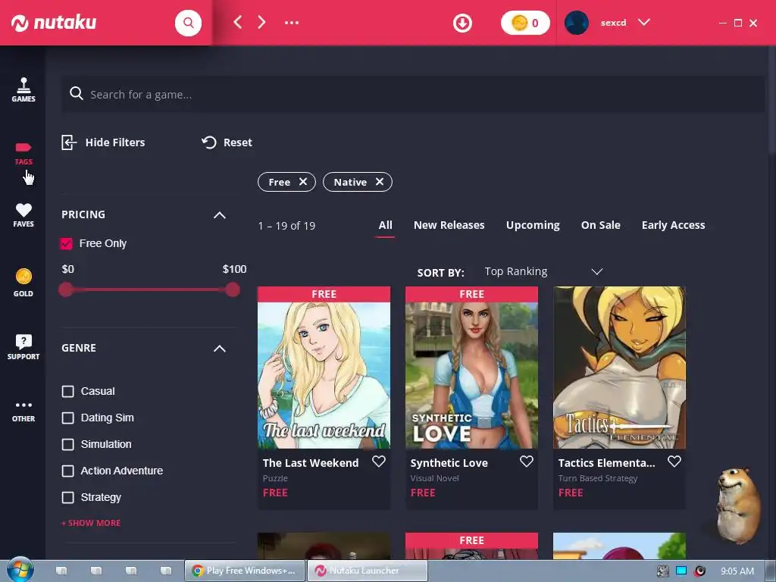
Task: Remove the Native filter chip
Action: [380, 182]
